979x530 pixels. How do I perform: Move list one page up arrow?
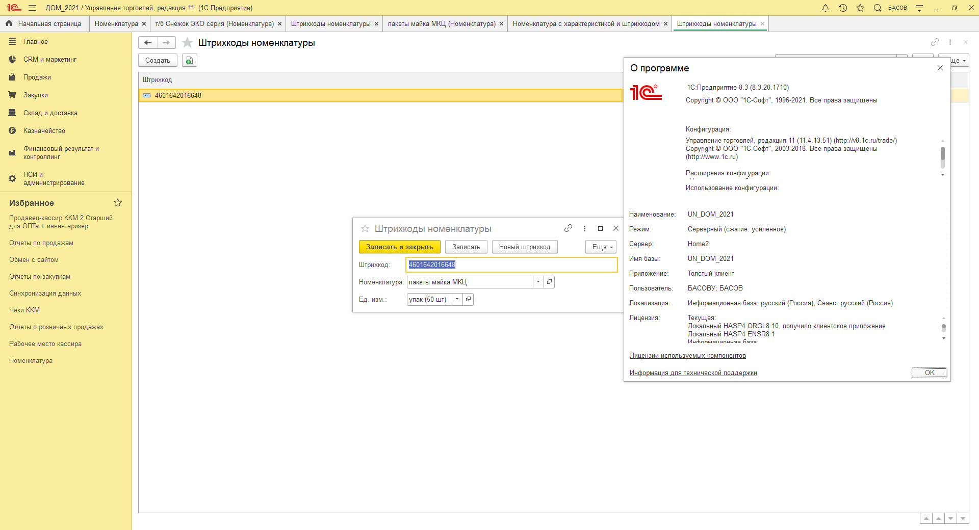click(938, 518)
